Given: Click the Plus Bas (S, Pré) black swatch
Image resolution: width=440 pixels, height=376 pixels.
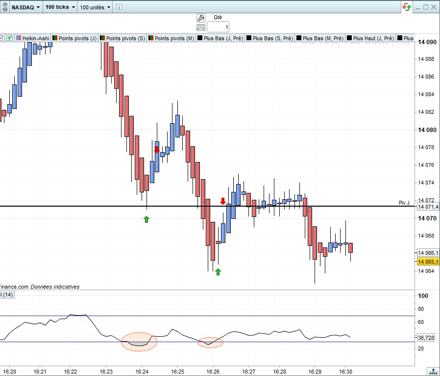Looking at the screenshot, I should pyautogui.click(x=249, y=38).
